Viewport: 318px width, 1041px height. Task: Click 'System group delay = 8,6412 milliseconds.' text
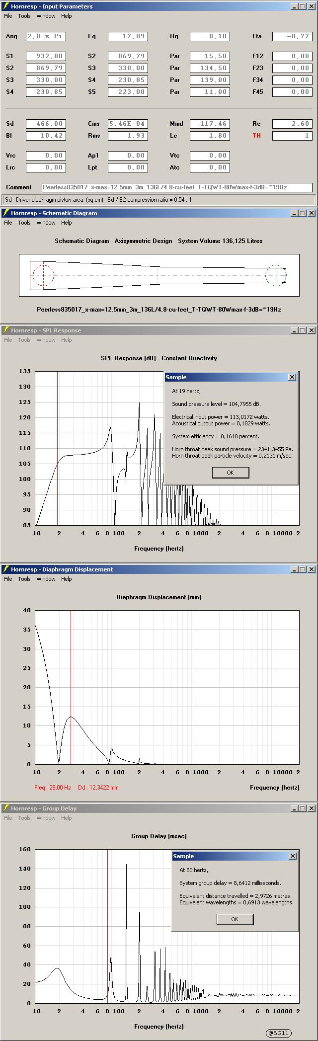click(x=230, y=883)
